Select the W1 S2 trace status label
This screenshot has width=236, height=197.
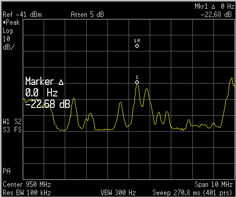12,122
